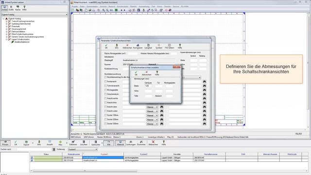Click Abbrechen in Schaltschrankansichten erstellen dialog
Viewport: 311px width, 175px height.
(x=147, y=73)
